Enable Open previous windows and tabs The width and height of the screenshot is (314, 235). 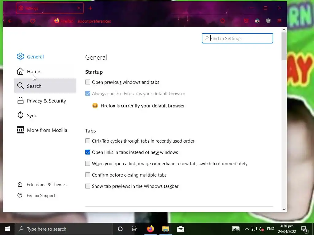(87, 82)
